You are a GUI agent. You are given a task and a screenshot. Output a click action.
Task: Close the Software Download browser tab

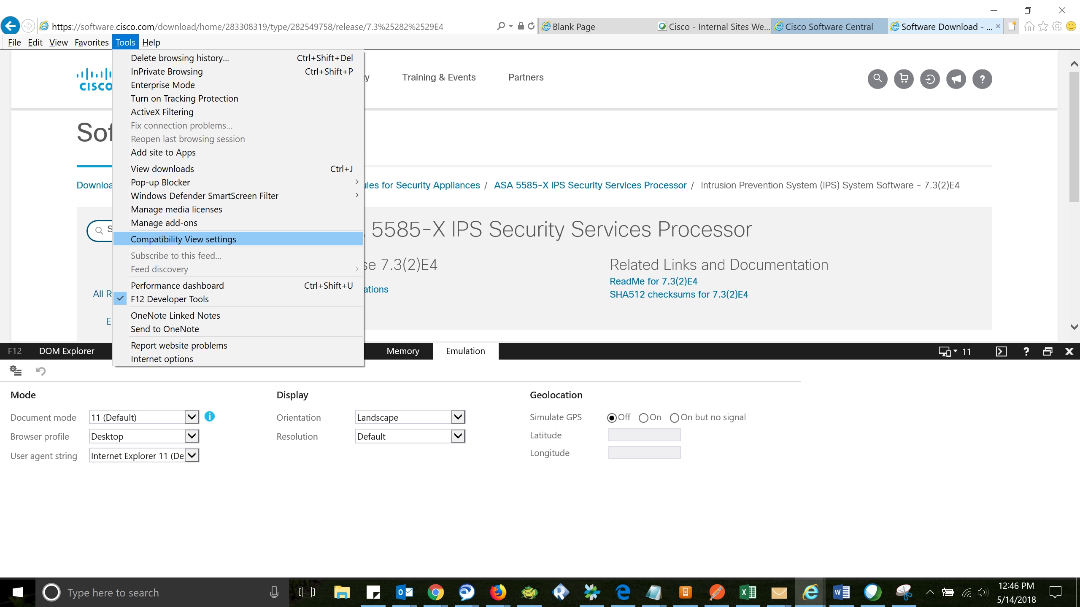(x=998, y=26)
